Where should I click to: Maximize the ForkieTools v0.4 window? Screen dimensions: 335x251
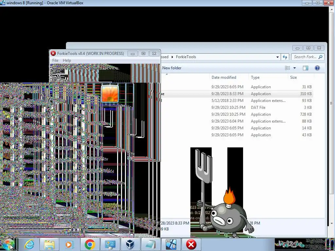click(x=143, y=53)
